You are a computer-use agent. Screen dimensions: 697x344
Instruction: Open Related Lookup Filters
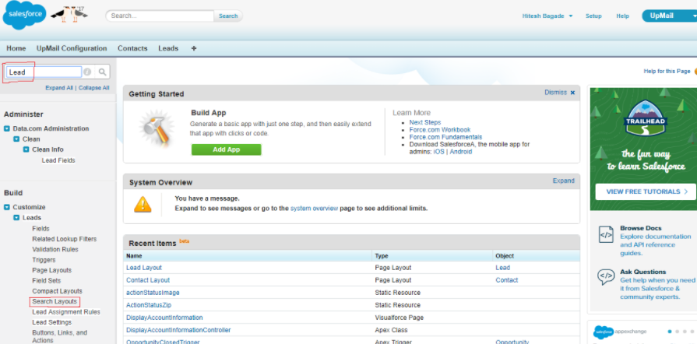click(x=64, y=239)
